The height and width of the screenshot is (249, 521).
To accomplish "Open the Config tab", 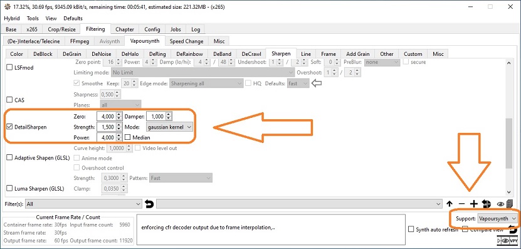I will pos(152,29).
